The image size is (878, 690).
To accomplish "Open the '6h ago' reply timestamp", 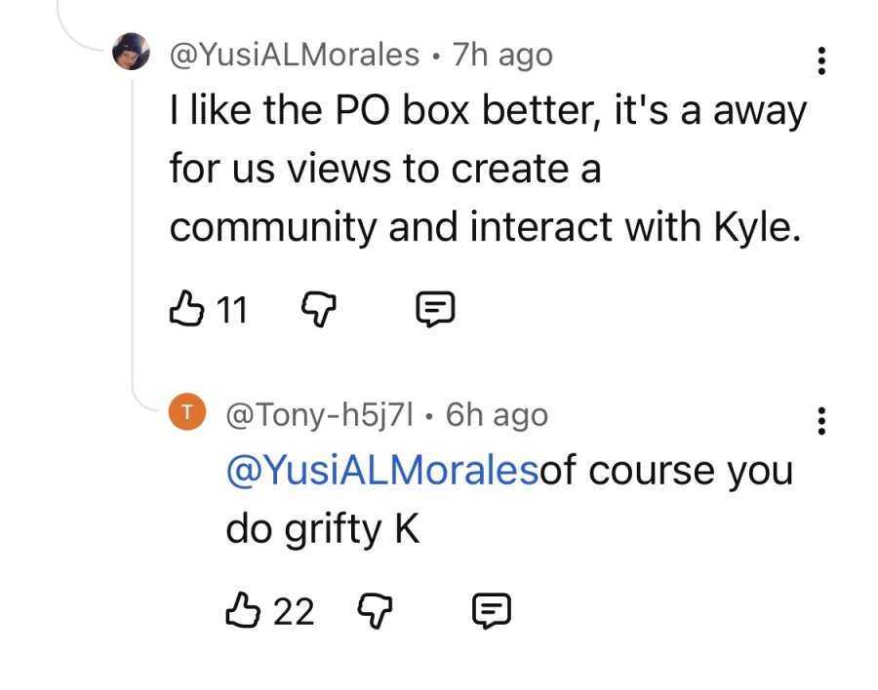I will pyautogui.click(x=497, y=415).
